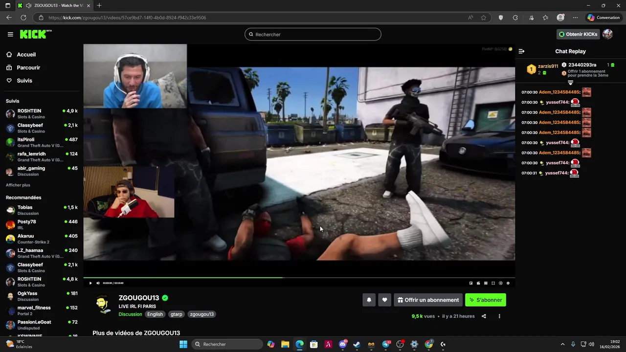
Task: Click the Rechercher search field on Kick
Action: pos(313,34)
